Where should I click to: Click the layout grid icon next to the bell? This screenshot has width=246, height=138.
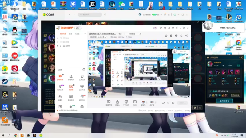[x=176, y=36]
